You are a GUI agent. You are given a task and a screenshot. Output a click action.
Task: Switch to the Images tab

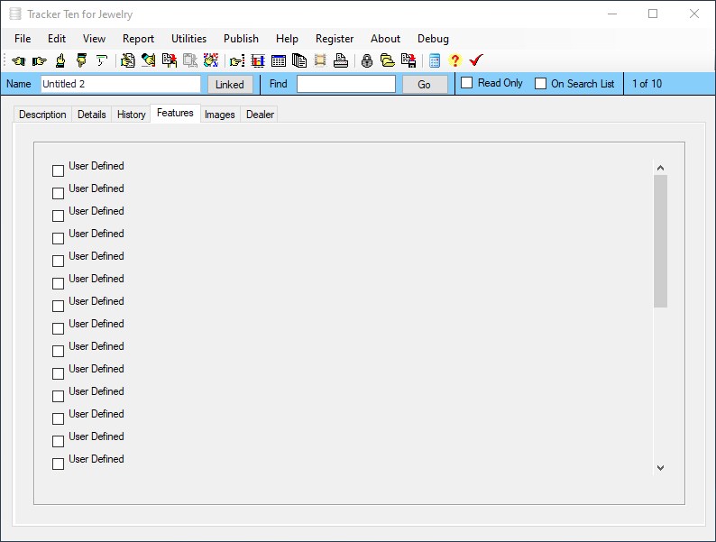click(x=220, y=115)
